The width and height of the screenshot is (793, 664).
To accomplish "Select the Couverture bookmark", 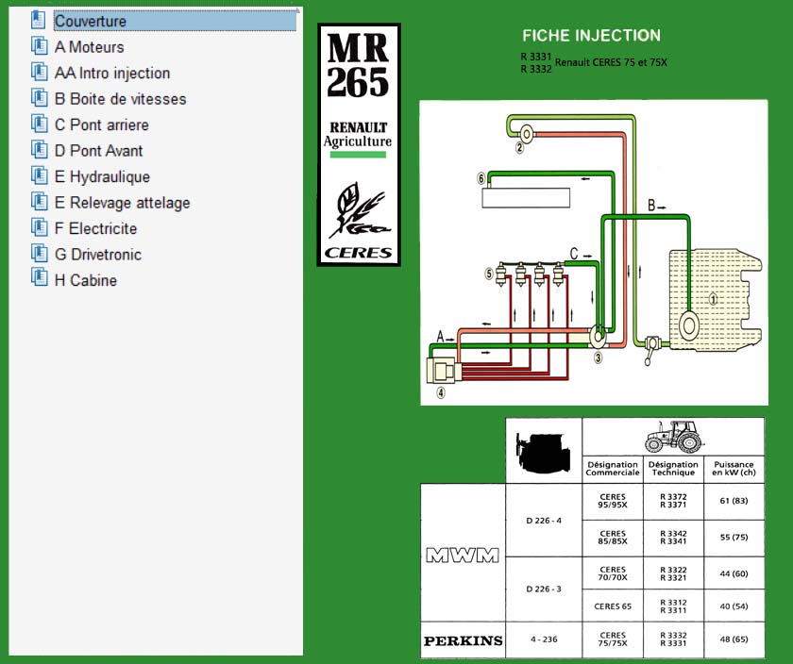I will (175, 22).
